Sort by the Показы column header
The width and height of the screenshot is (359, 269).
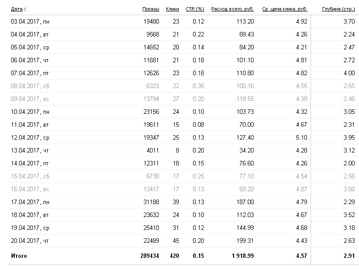pyautogui.click(x=151, y=9)
